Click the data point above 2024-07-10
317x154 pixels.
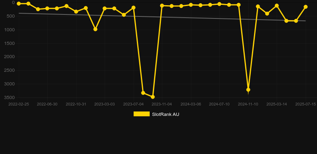(219, 4)
